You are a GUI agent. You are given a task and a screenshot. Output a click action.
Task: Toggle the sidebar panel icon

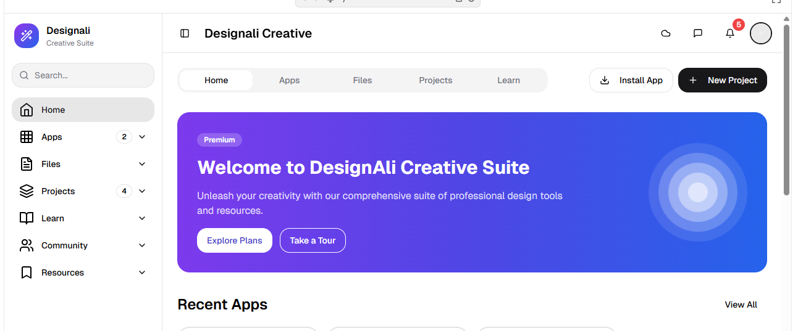pyautogui.click(x=185, y=33)
